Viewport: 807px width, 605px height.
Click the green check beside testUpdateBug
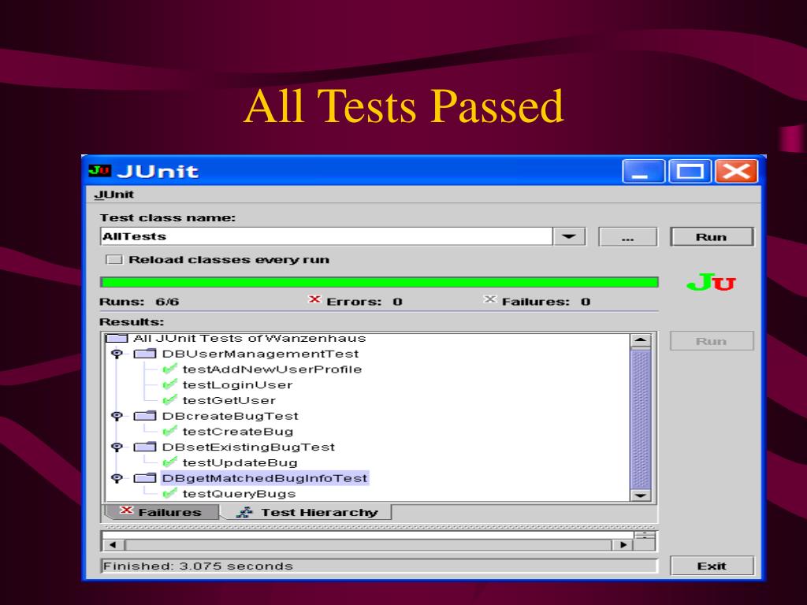[169, 462]
